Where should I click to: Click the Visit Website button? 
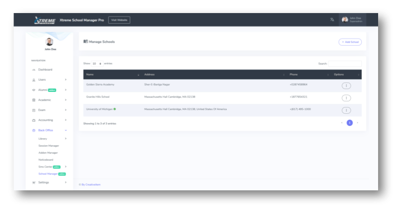(x=119, y=20)
